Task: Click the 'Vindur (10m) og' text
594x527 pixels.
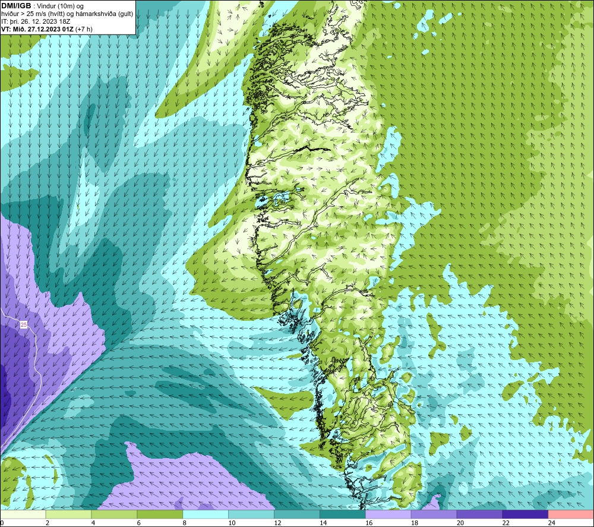Action: tap(61, 7)
